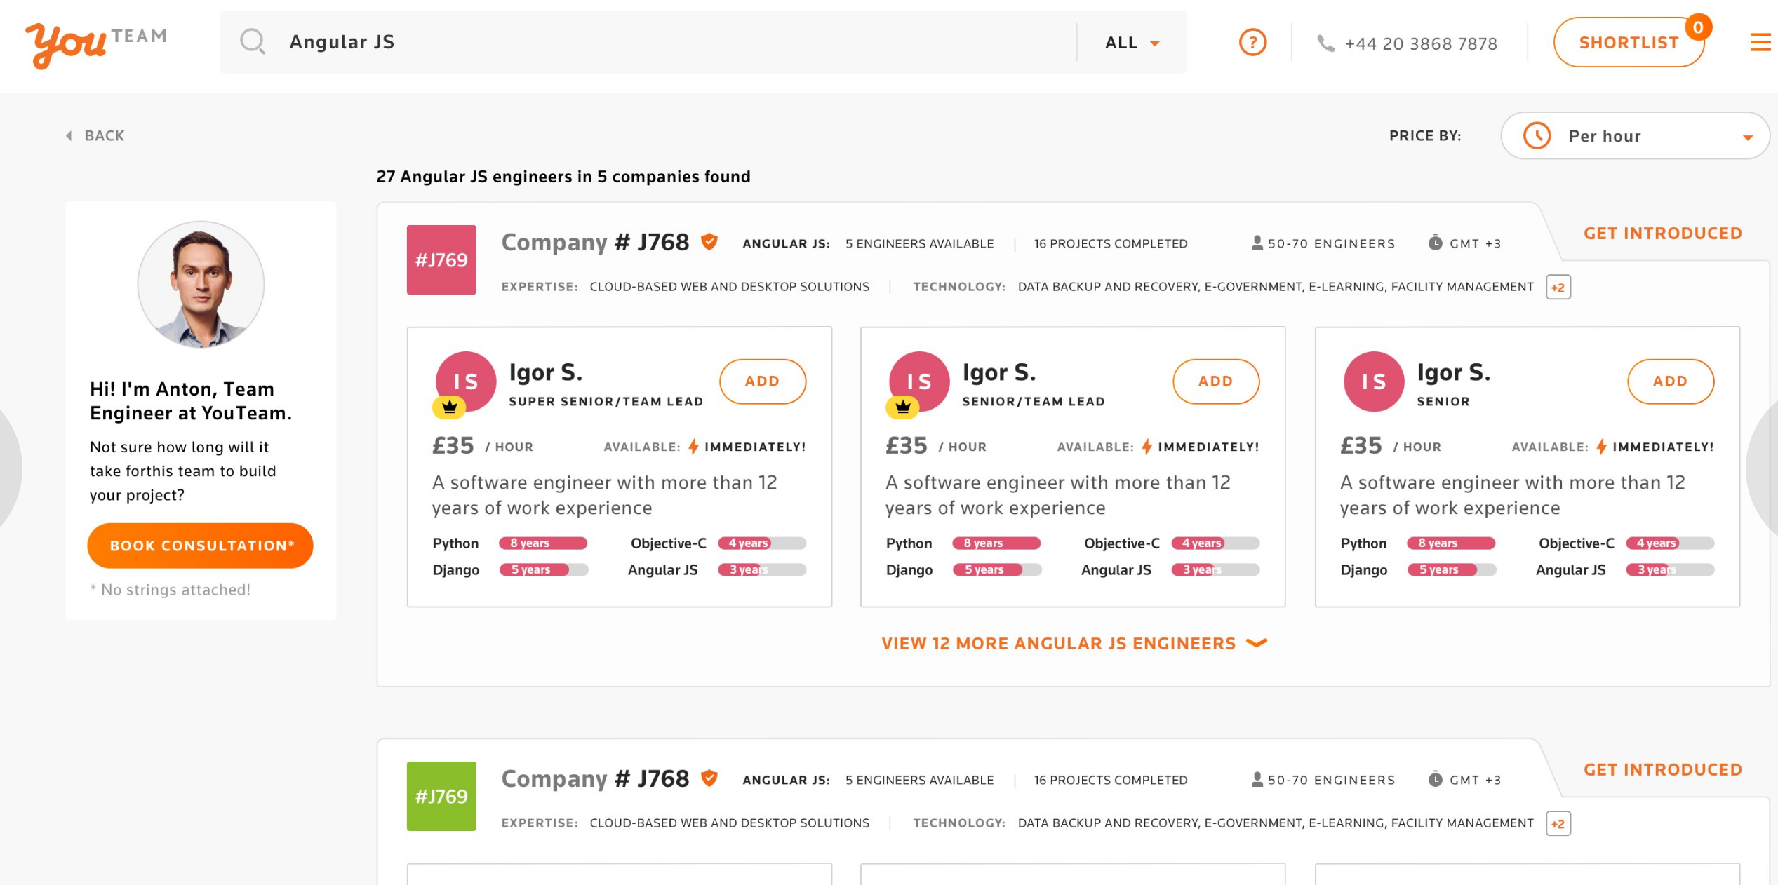
Task: Click engineers person icon in second company
Action: (x=1257, y=780)
